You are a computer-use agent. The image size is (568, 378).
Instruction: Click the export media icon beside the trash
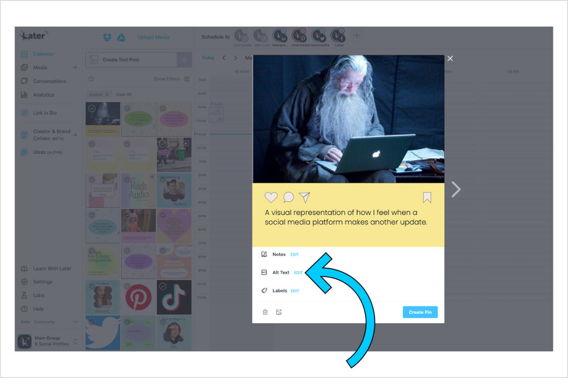coord(279,312)
